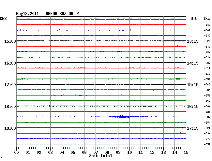The width and height of the screenshot is (212, 161).
Task: Click the DC offset value "-334"
Action: pyautogui.click(x=207, y=90)
